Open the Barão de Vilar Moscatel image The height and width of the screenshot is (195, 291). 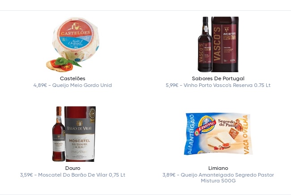pos(74,134)
